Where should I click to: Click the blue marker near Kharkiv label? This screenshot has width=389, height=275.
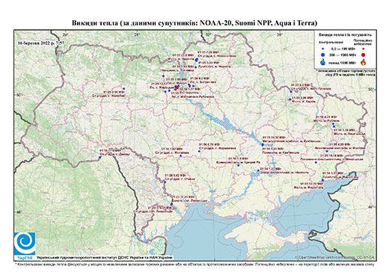click(x=290, y=99)
